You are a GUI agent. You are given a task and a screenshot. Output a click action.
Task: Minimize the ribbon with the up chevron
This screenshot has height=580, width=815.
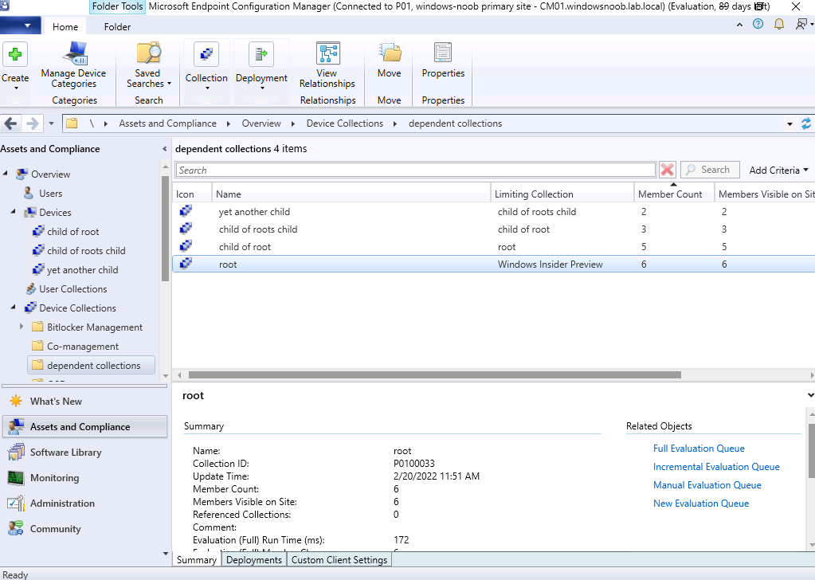click(739, 25)
